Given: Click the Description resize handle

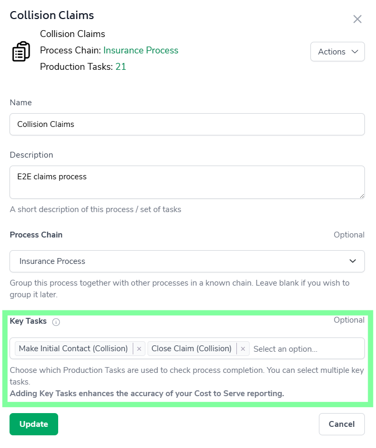Looking at the screenshot, I should [x=362, y=196].
